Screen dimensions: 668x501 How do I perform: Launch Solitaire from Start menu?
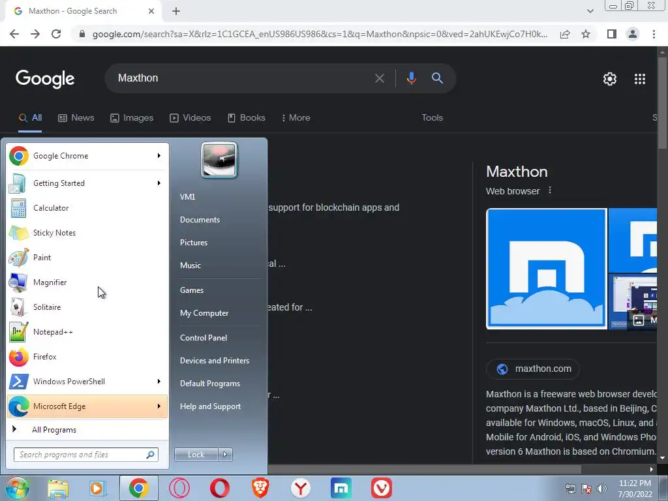(x=87, y=307)
